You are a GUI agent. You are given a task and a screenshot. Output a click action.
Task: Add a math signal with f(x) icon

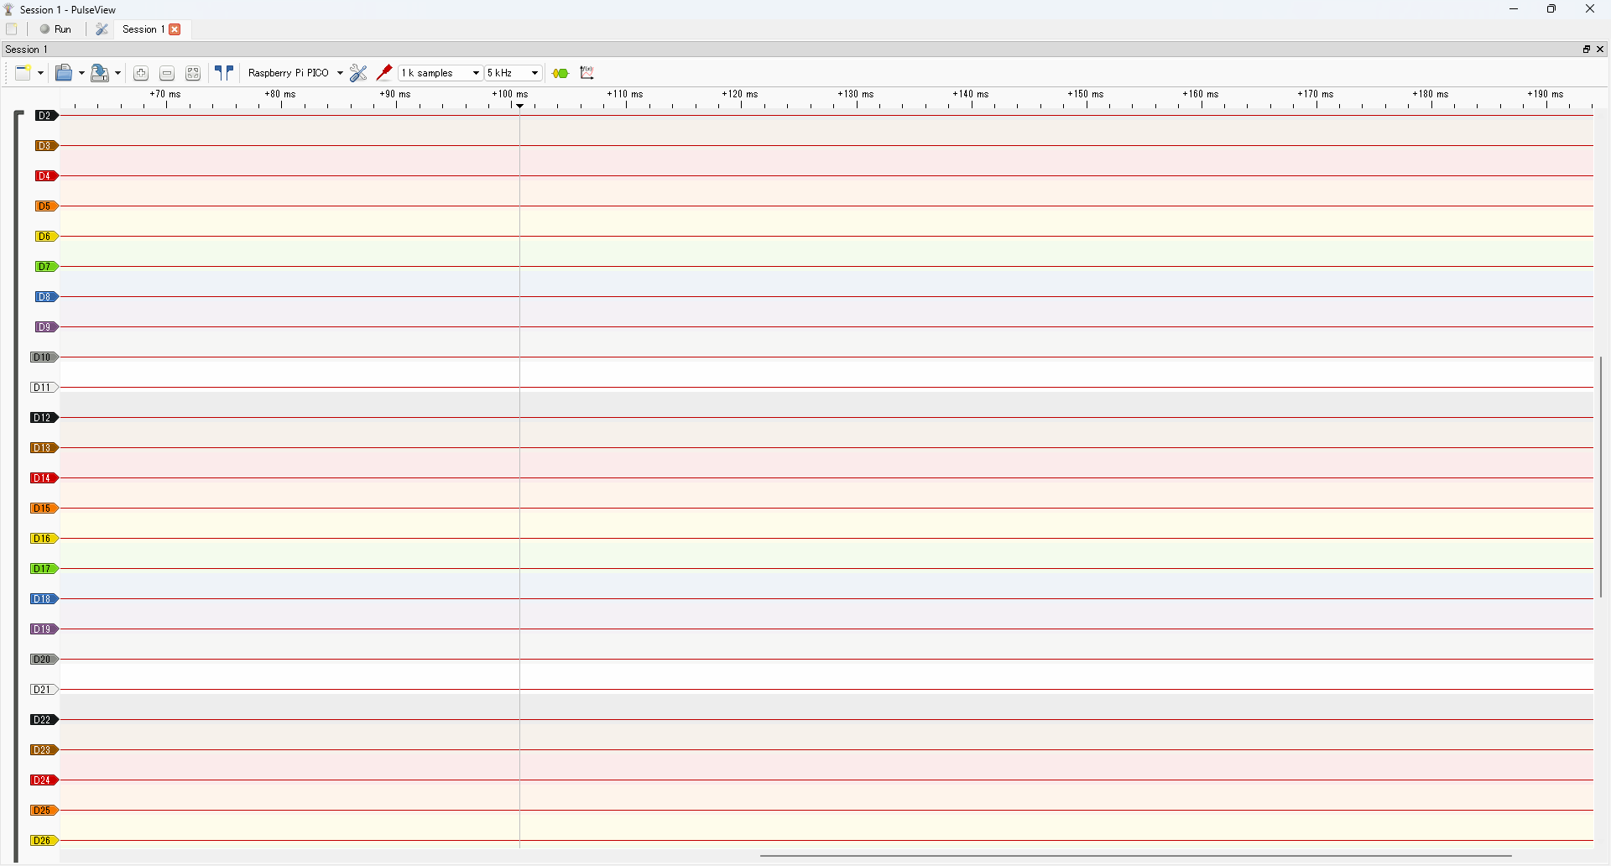[587, 73]
